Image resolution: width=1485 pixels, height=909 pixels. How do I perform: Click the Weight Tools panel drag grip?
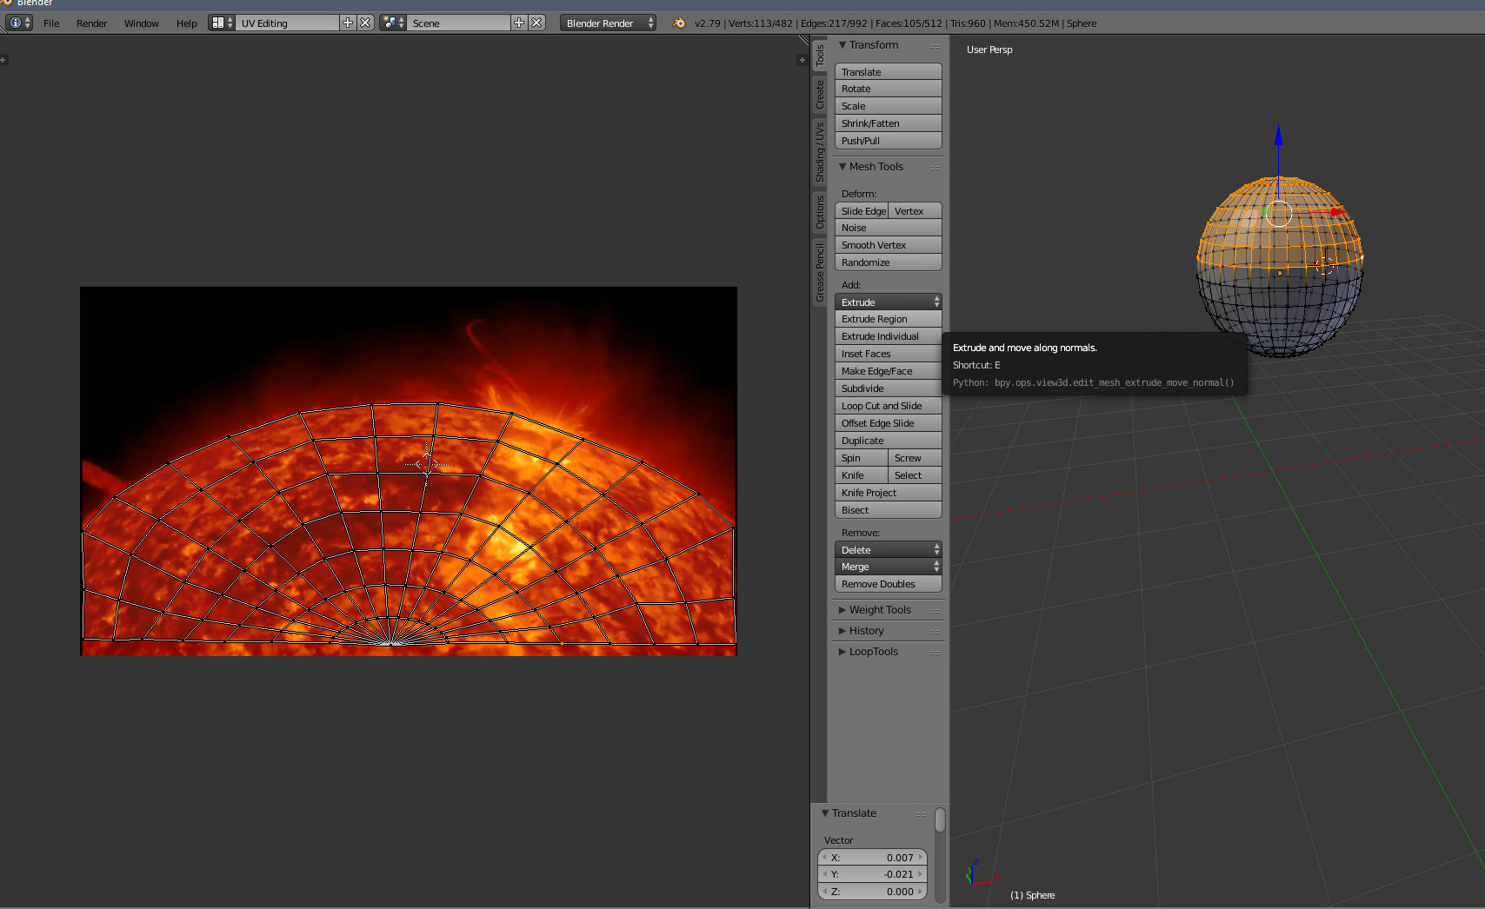936,611
